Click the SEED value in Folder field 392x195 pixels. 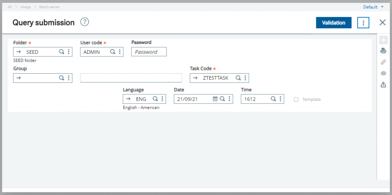(32, 52)
